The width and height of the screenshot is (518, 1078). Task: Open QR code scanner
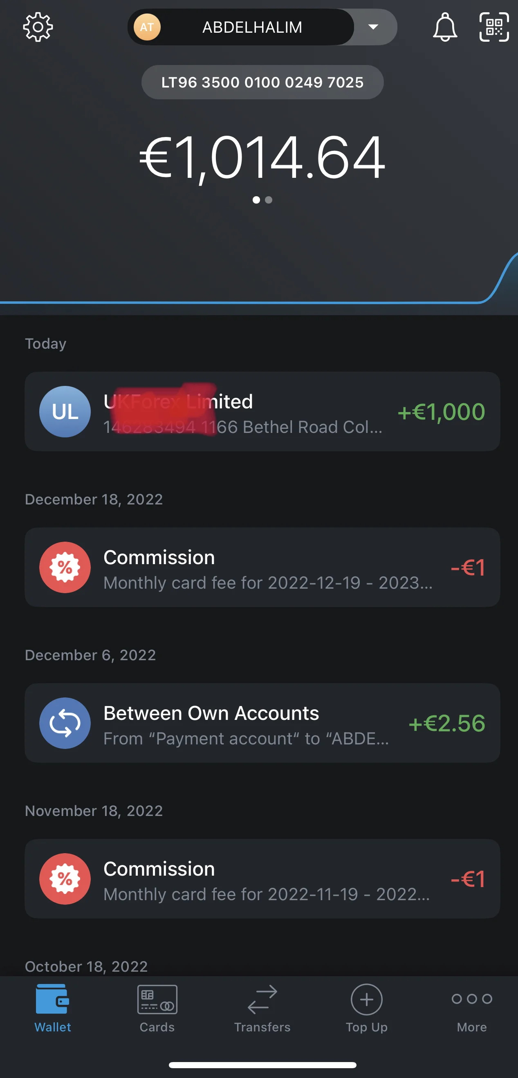click(494, 27)
